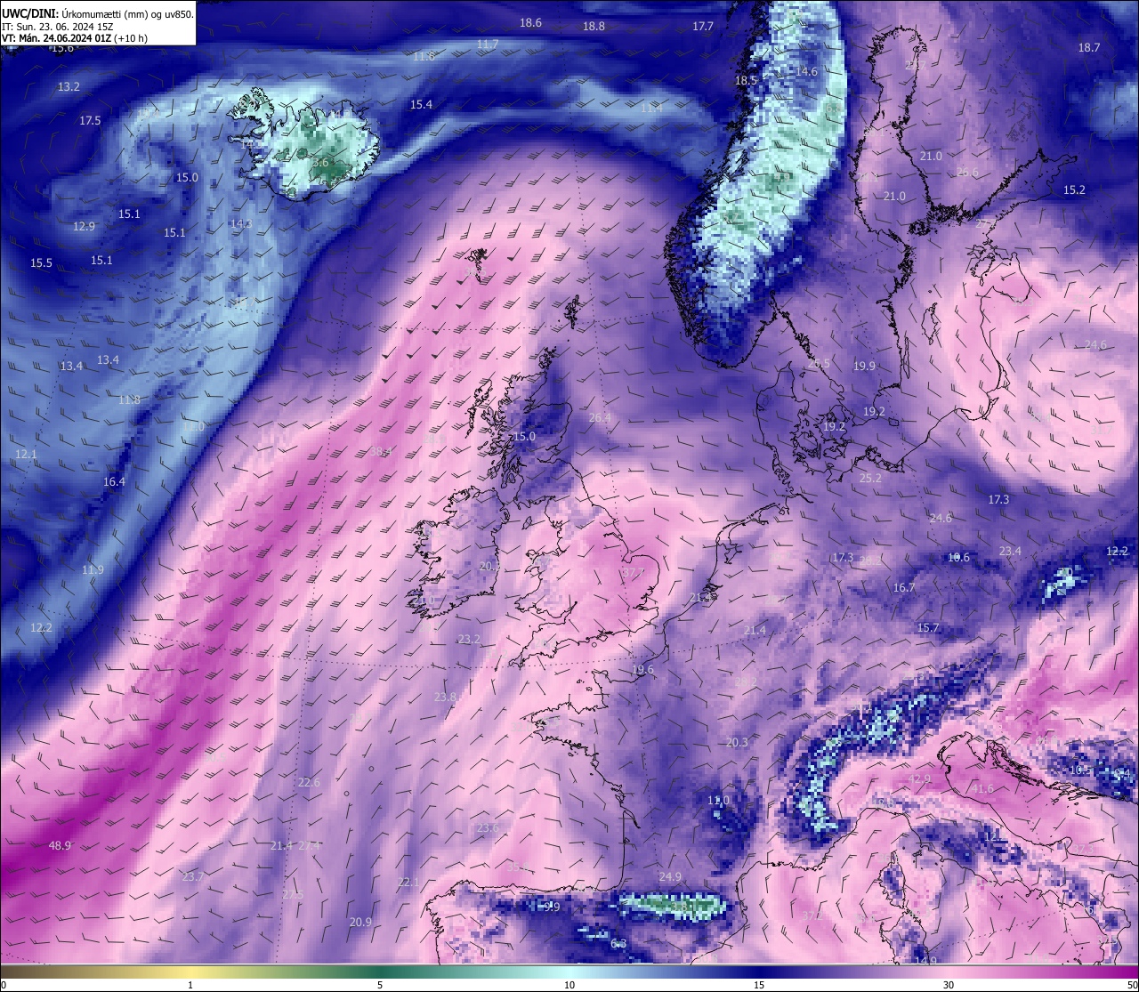Click the 20.9 value northwest of Spain
This screenshot has width=1139, height=992.
360,922
